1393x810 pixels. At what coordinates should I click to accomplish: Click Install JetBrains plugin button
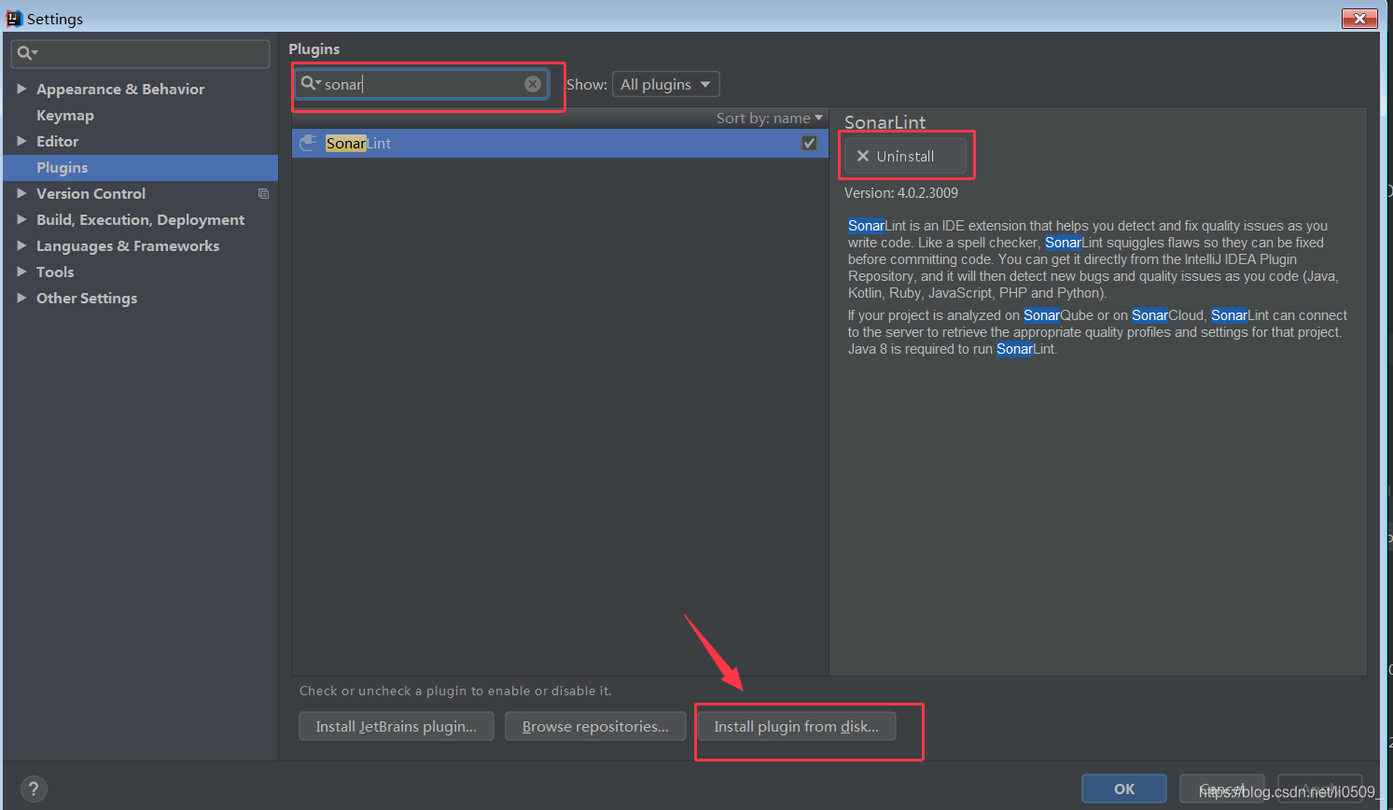pyautogui.click(x=397, y=726)
